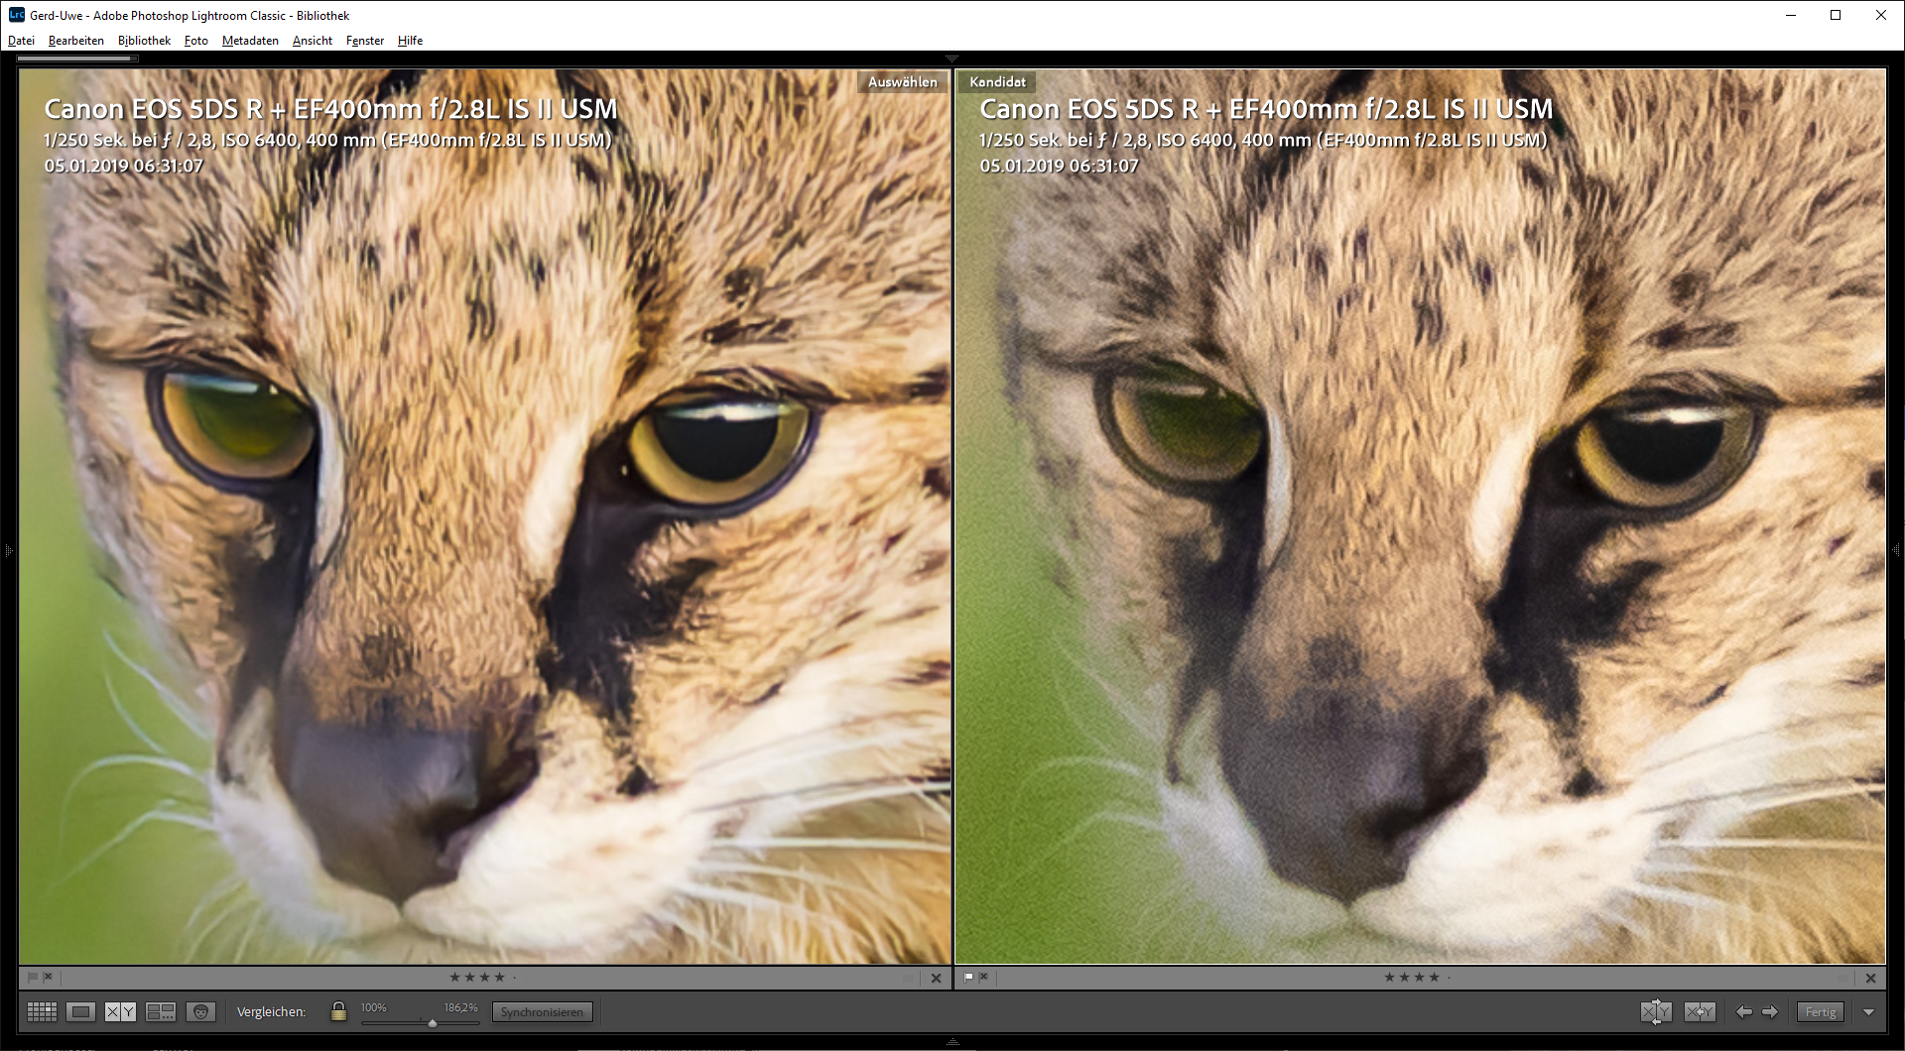The image size is (1905, 1051).
Task: Select the previous photo arrow
Action: click(1743, 1011)
